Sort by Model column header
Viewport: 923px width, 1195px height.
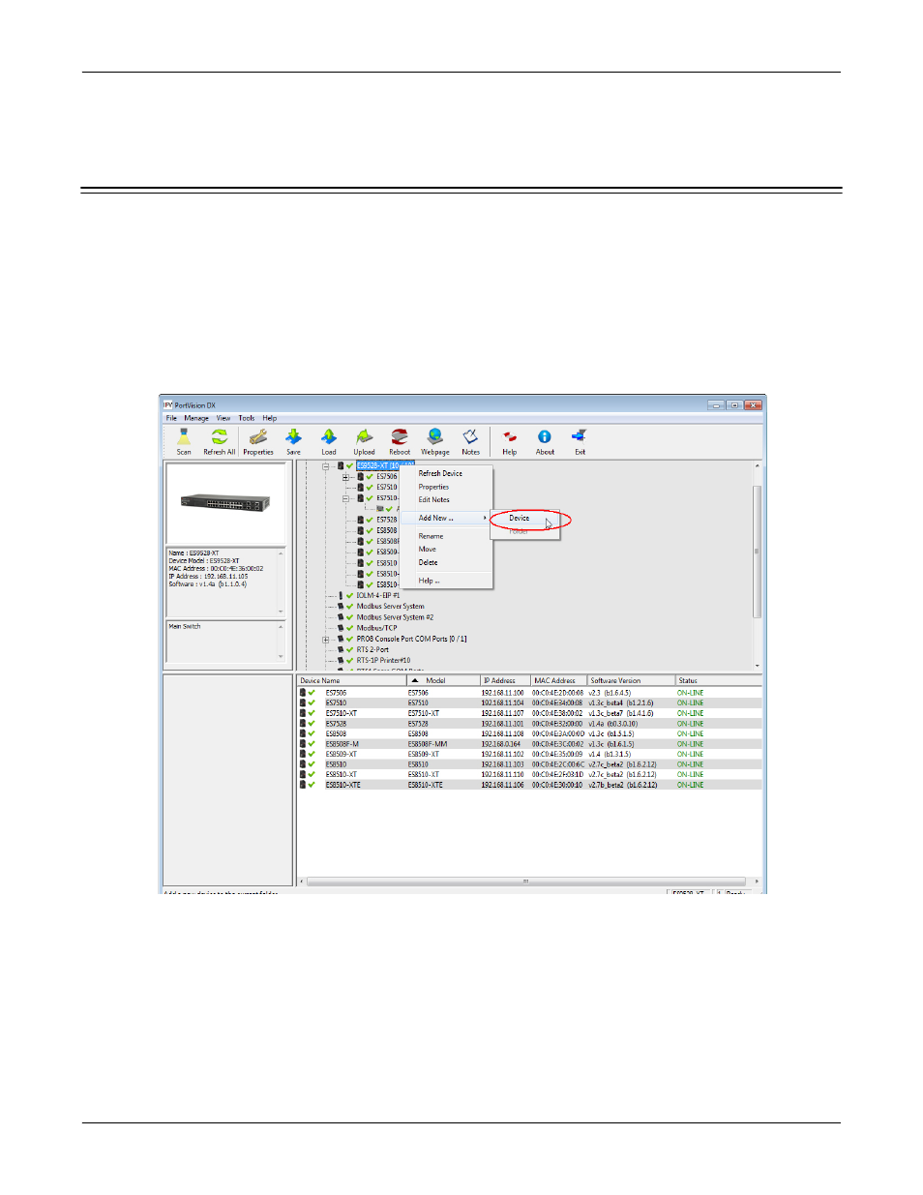443,680
